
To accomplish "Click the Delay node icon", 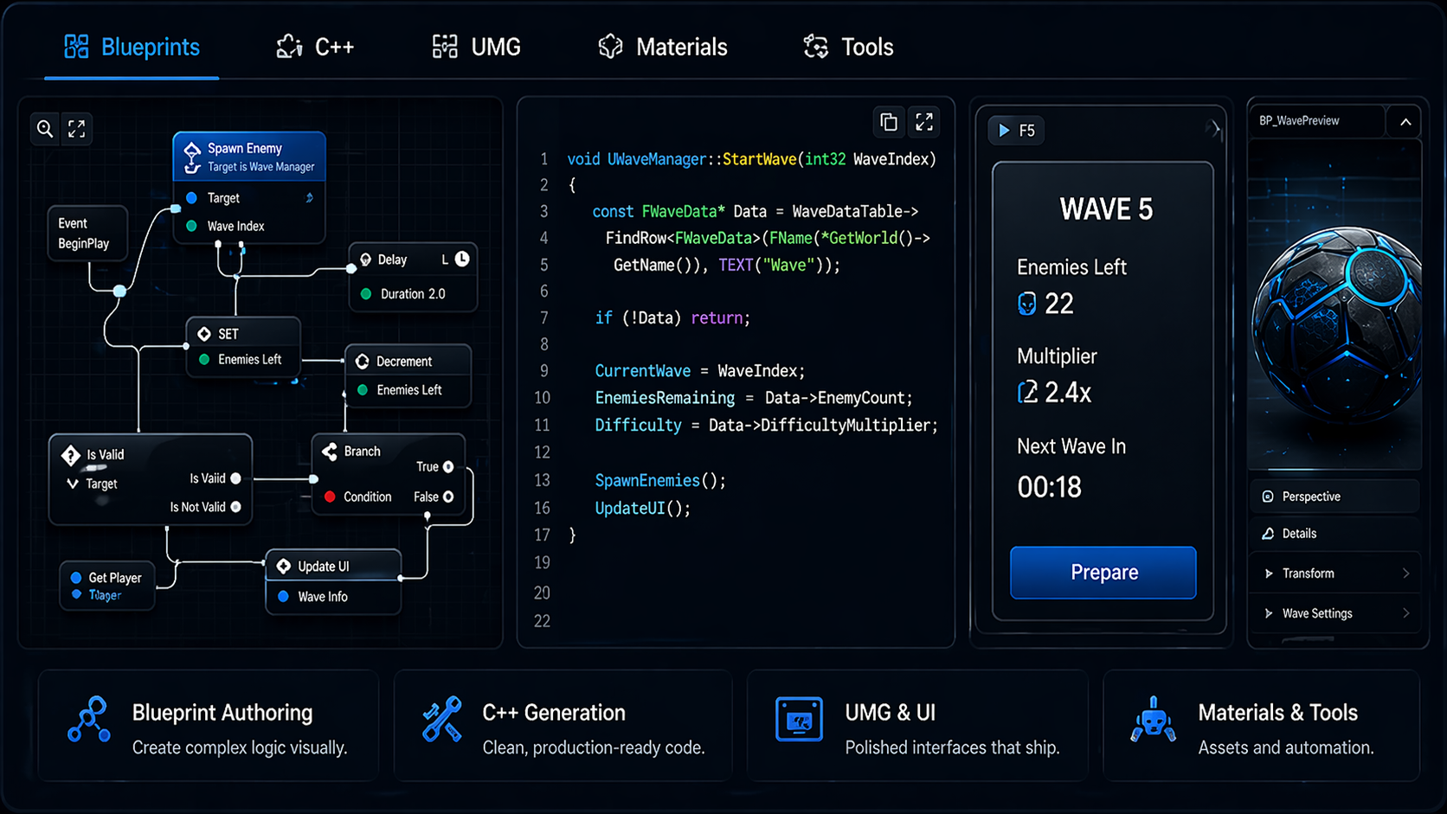I will point(365,260).
